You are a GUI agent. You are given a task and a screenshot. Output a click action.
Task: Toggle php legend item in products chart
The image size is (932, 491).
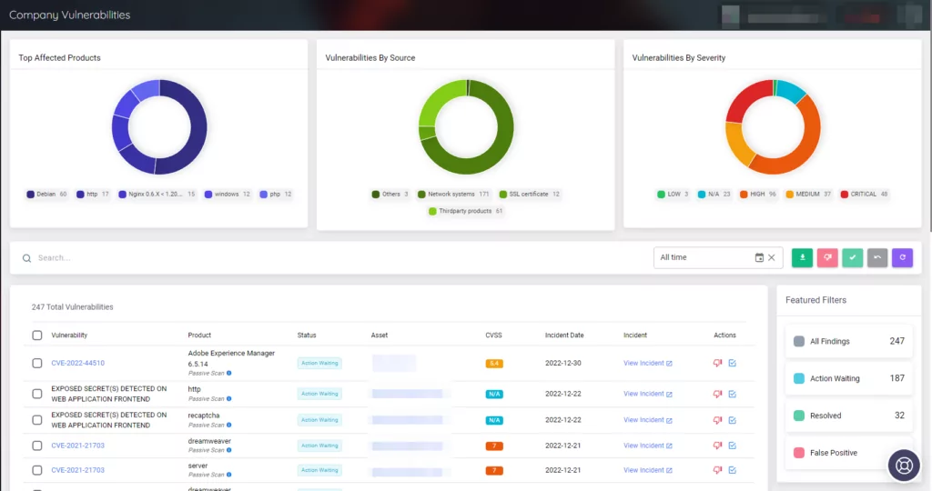click(x=276, y=195)
